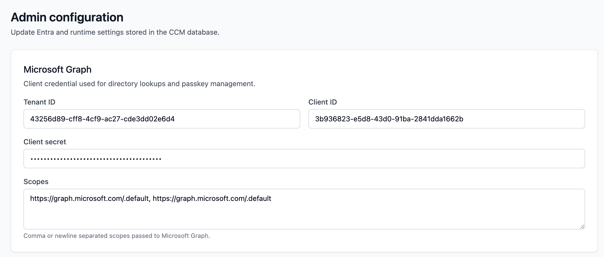Place cursor in the 43256d89 tenant GUID text

click(x=102, y=119)
